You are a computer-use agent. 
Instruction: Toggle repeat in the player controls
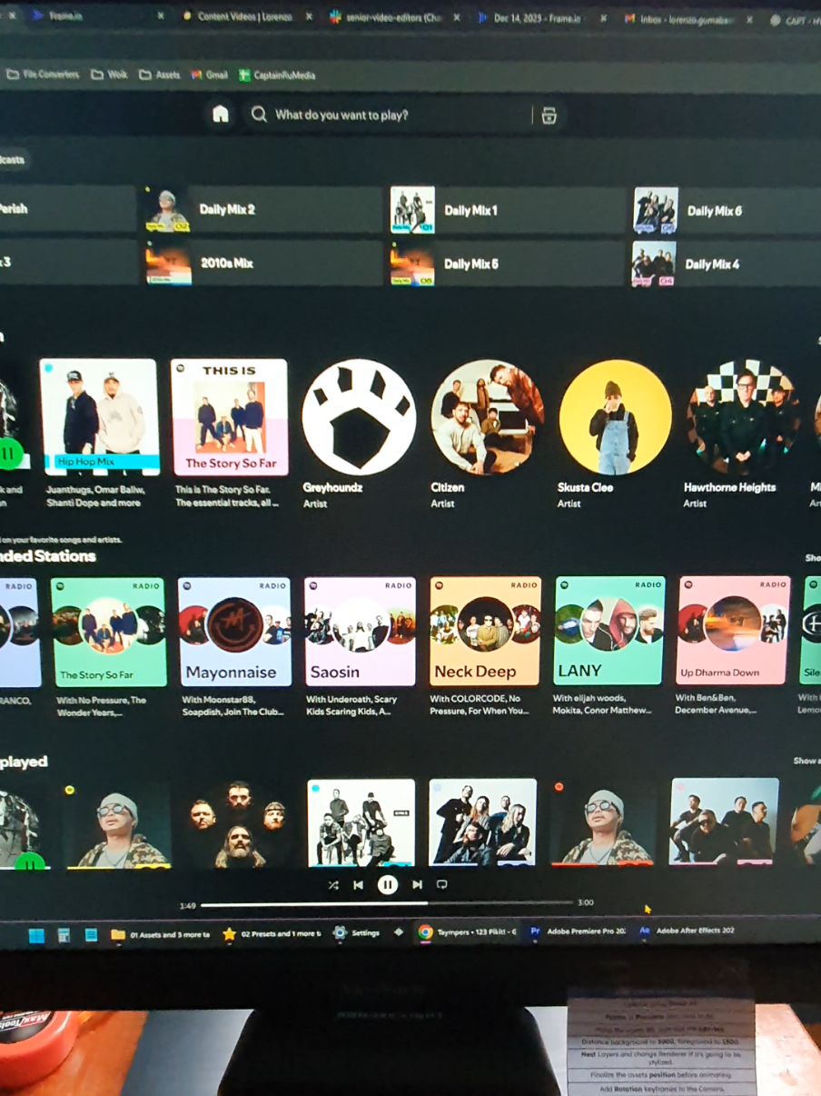(441, 884)
